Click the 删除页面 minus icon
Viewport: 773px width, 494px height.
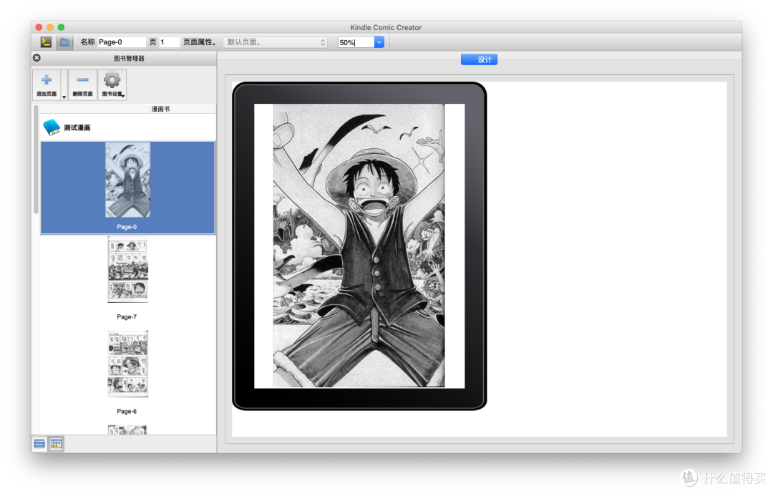[x=82, y=84]
